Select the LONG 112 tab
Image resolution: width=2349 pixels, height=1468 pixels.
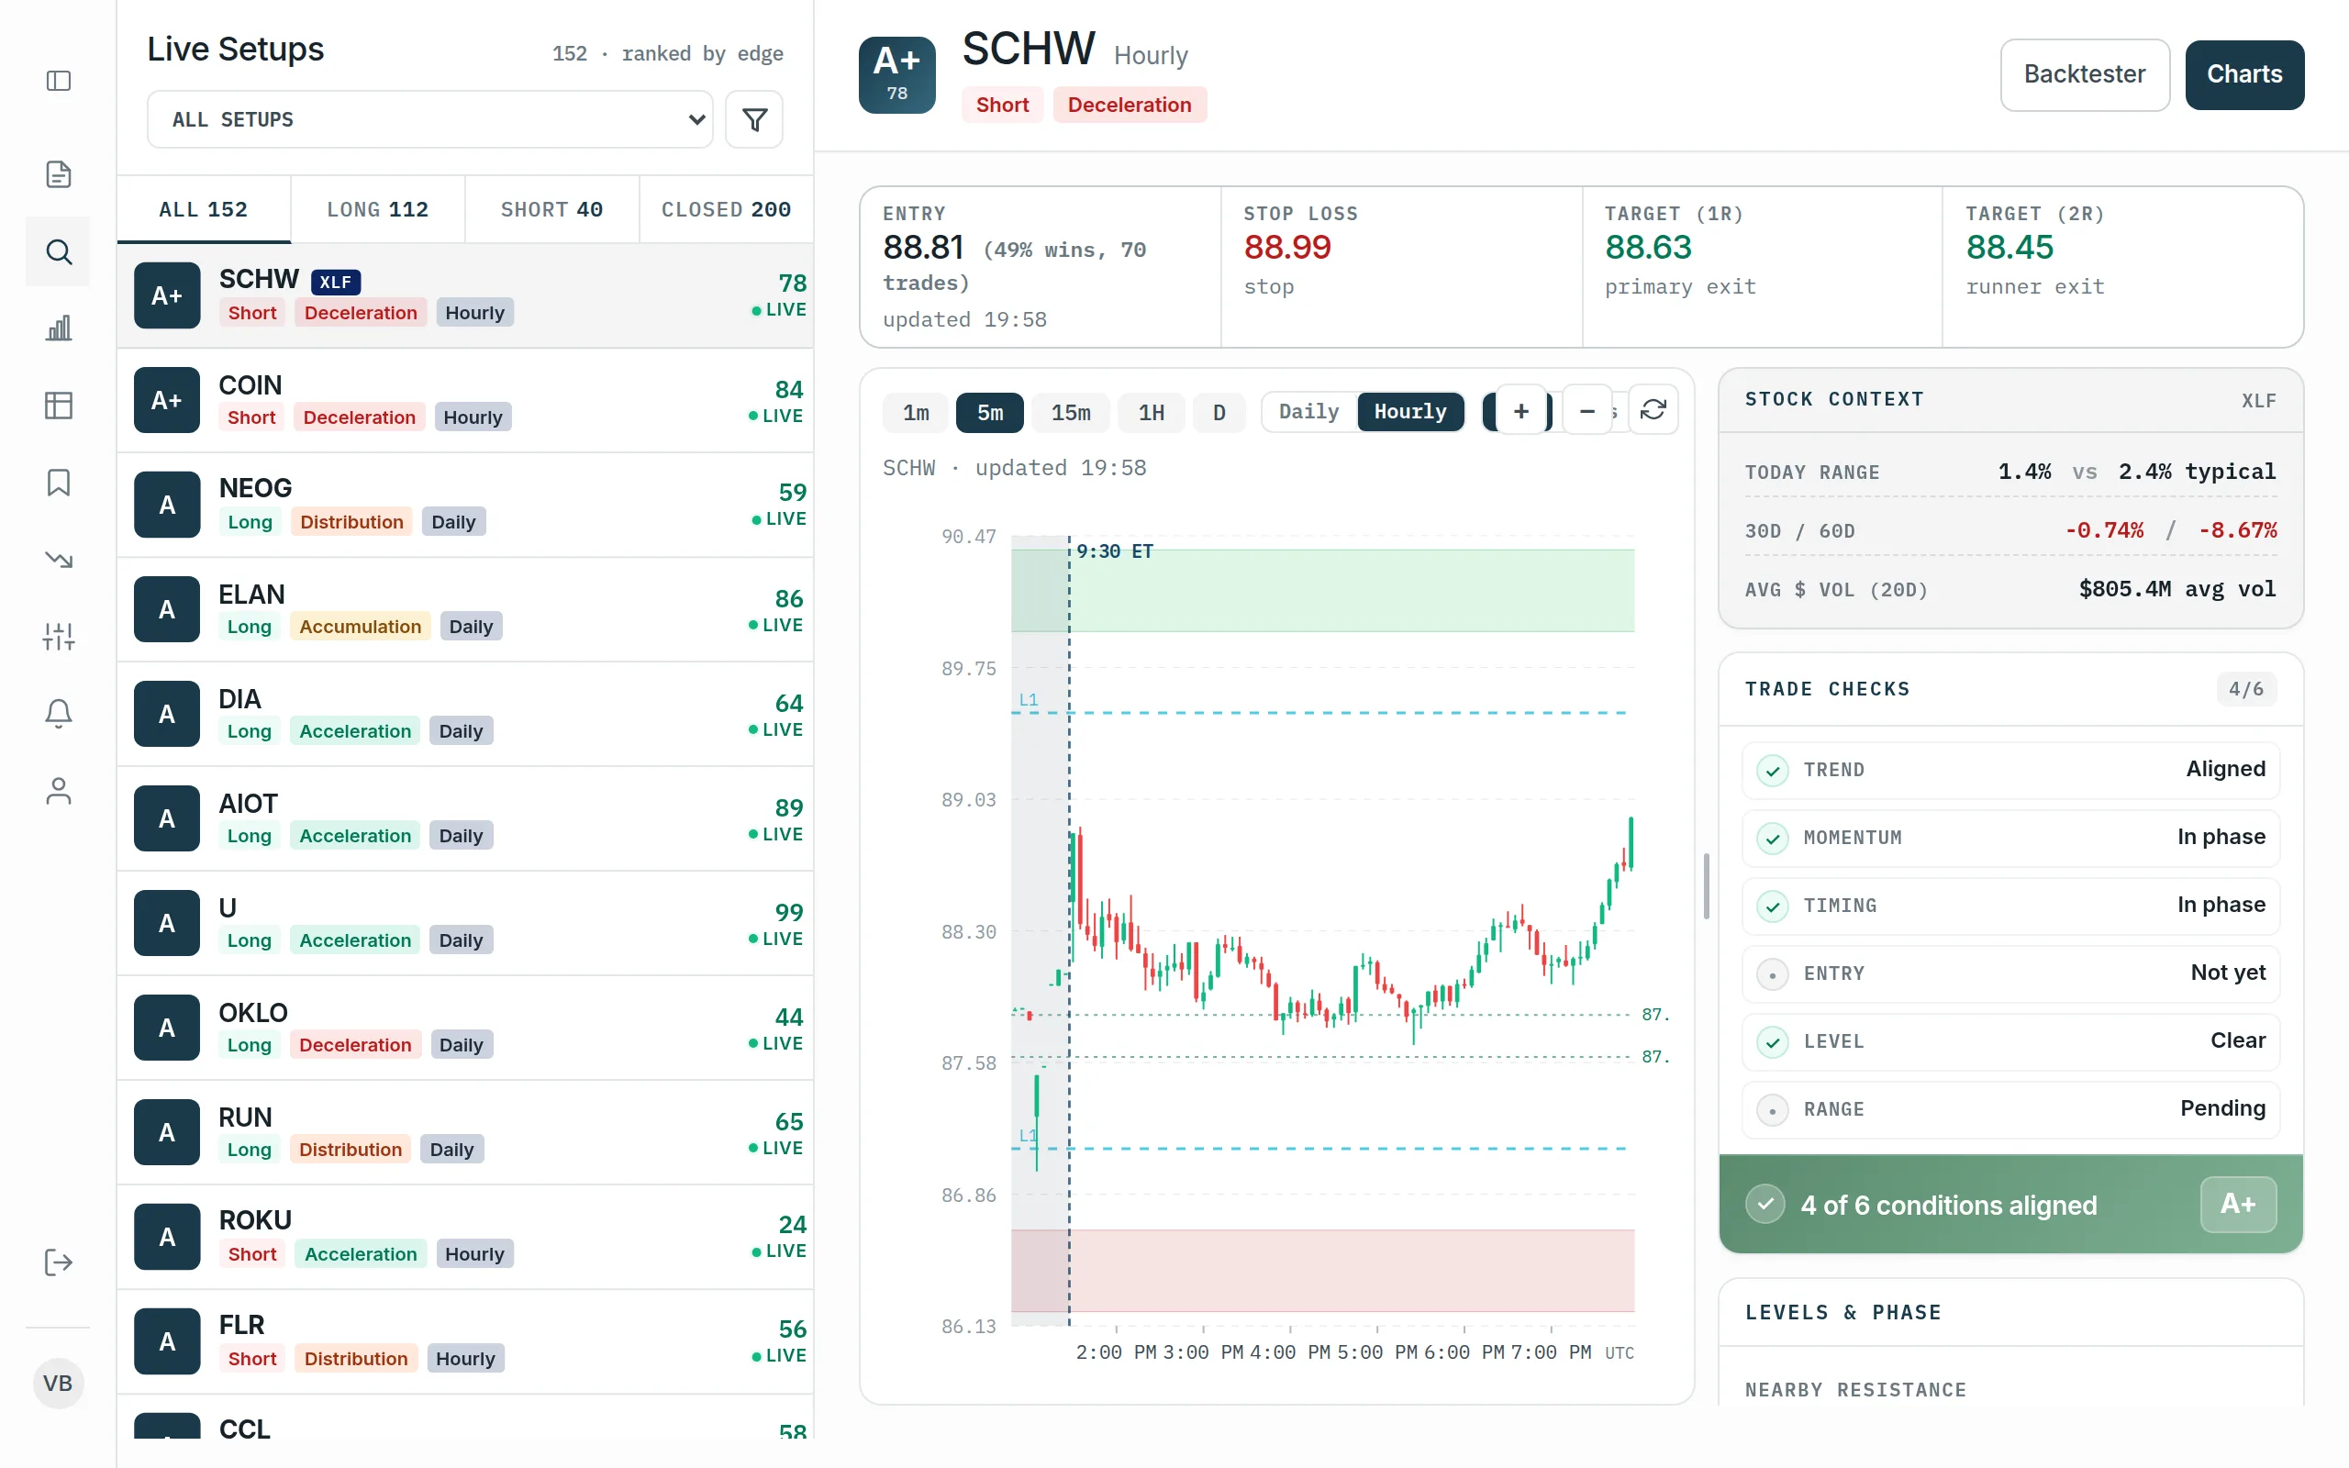[378, 210]
